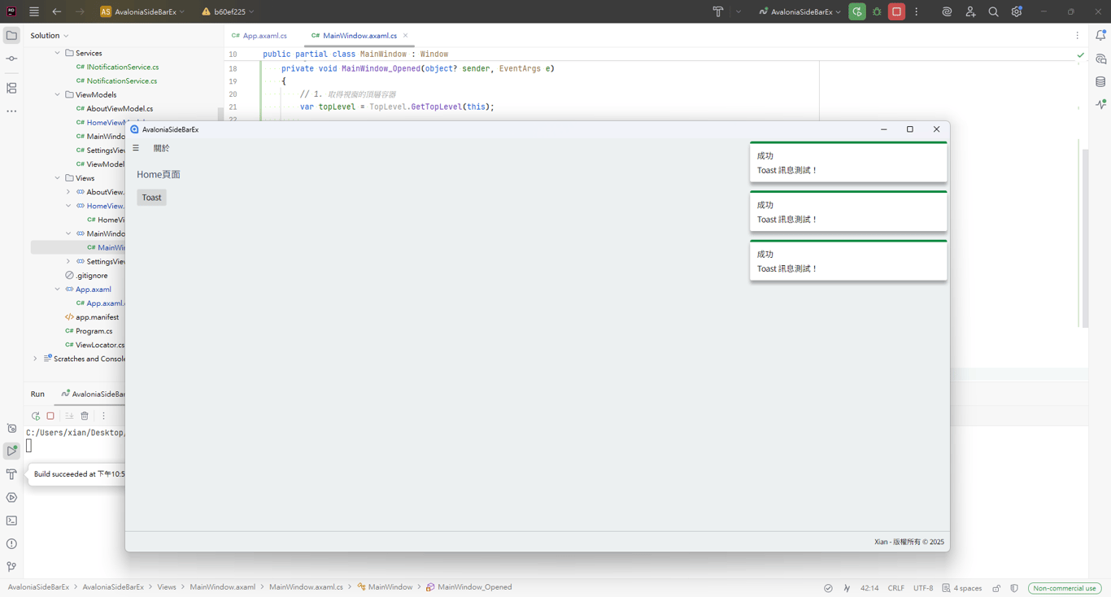Rerun from the Run panel toolbar
The height and width of the screenshot is (597, 1111).
pos(36,416)
